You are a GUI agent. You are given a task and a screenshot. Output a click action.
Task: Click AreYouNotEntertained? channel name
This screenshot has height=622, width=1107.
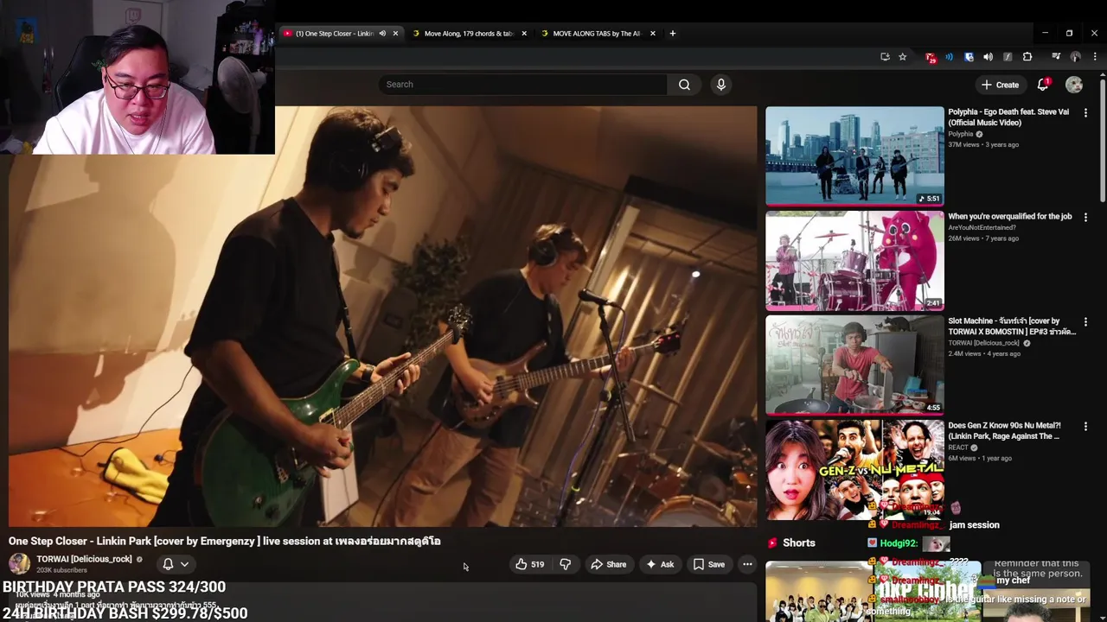click(982, 228)
